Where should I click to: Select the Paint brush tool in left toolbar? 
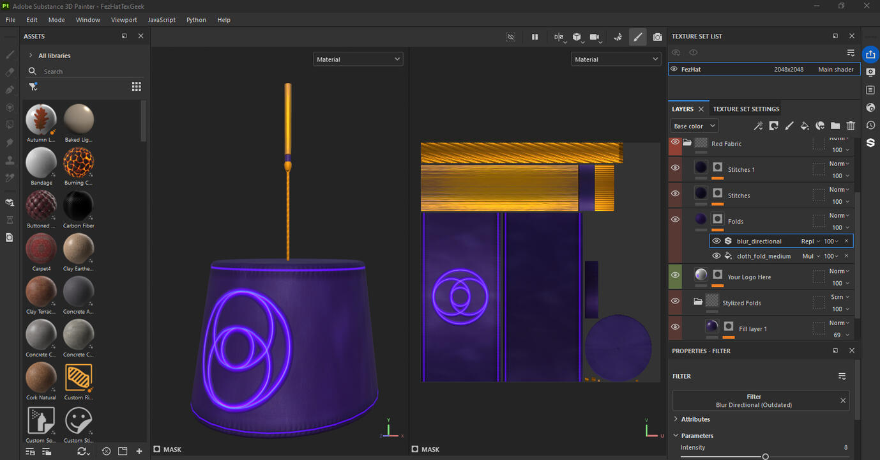click(x=10, y=55)
